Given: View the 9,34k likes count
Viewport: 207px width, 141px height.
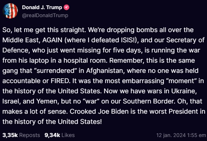Looking at the screenshot, I should pos(52,135).
